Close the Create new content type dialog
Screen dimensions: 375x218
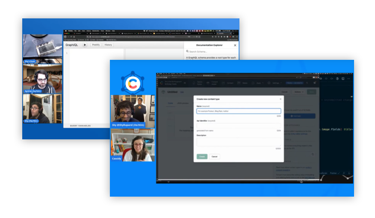tap(281, 99)
